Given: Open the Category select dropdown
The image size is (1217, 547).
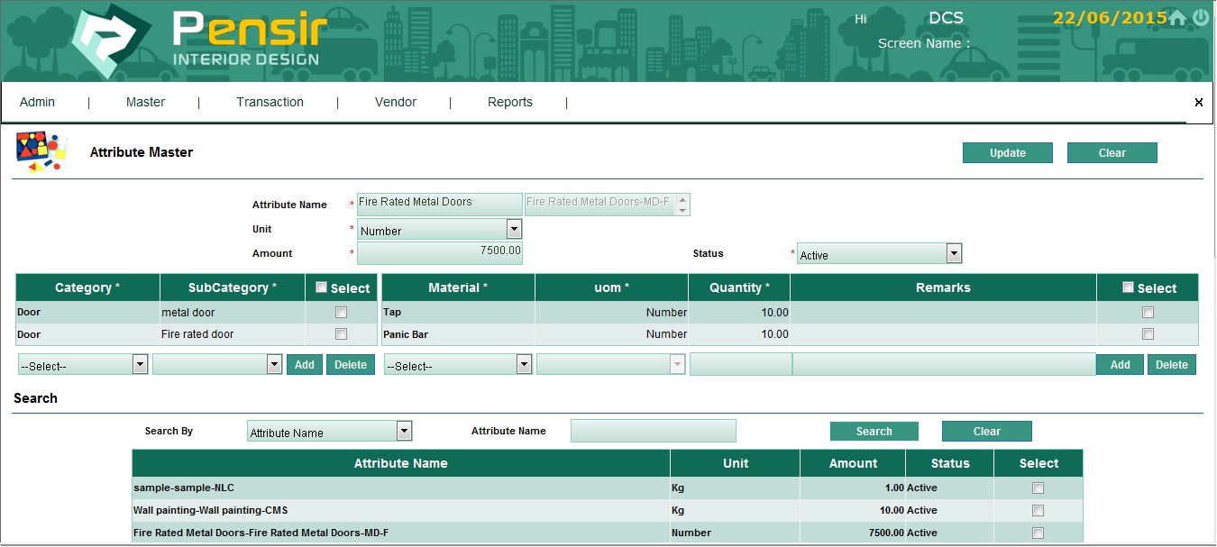Looking at the screenshot, I should click(x=140, y=365).
